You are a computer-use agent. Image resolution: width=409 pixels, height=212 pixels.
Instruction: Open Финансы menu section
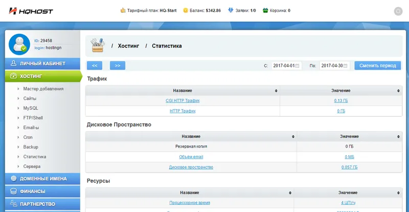pyautogui.click(x=42, y=192)
